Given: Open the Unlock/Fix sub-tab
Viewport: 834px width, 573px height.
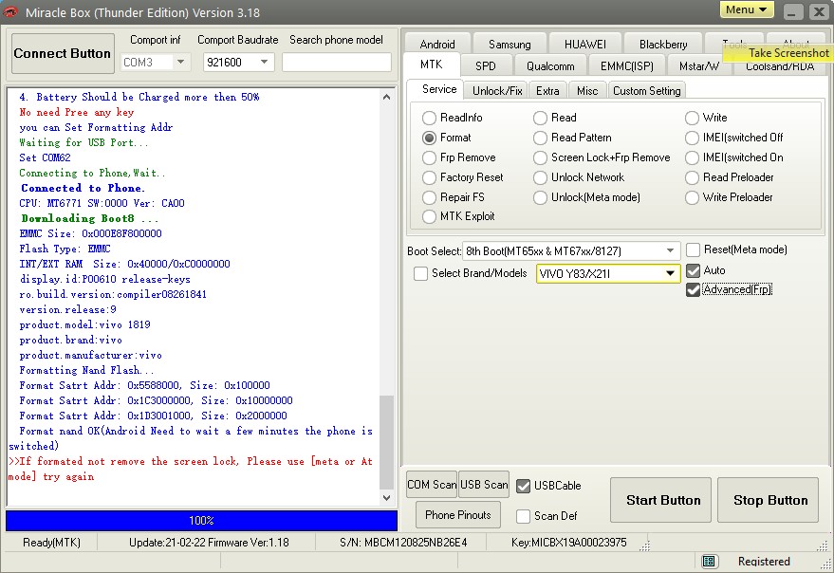Looking at the screenshot, I should point(497,90).
